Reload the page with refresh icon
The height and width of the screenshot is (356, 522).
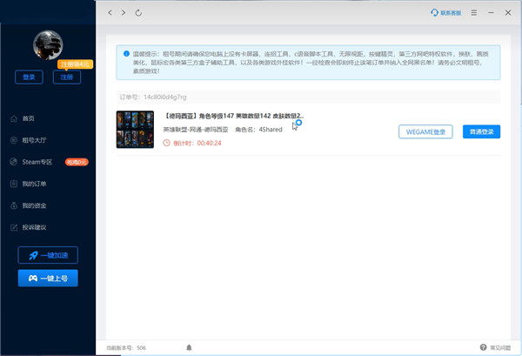138,13
